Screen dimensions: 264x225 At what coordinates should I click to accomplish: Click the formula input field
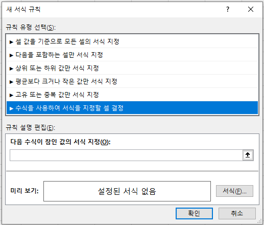pos(126,155)
